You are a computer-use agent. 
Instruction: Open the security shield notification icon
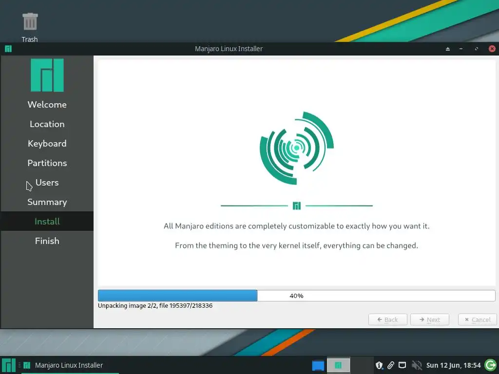pos(379,365)
